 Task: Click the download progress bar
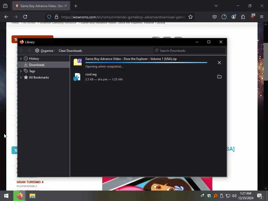pyautogui.click(x=146, y=63)
